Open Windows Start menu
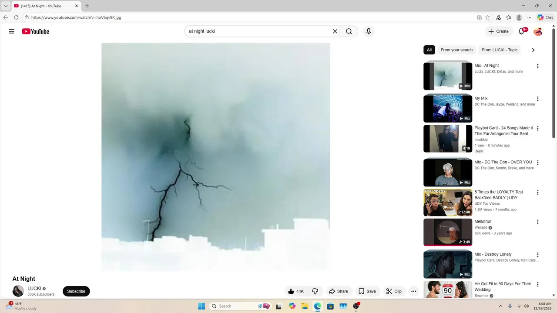The width and height of the screenshot is (557, 313). pyautogui.click(x=201, y=306)
